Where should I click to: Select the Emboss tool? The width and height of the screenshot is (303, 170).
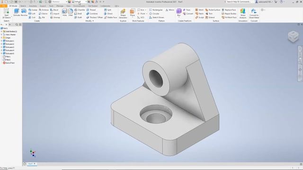click(x=44, y=10)
